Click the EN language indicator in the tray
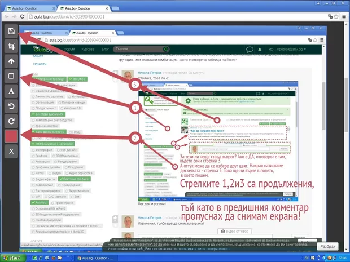This screenshot has height=262, width=350. pyautogui.click(x=307, y=258)
